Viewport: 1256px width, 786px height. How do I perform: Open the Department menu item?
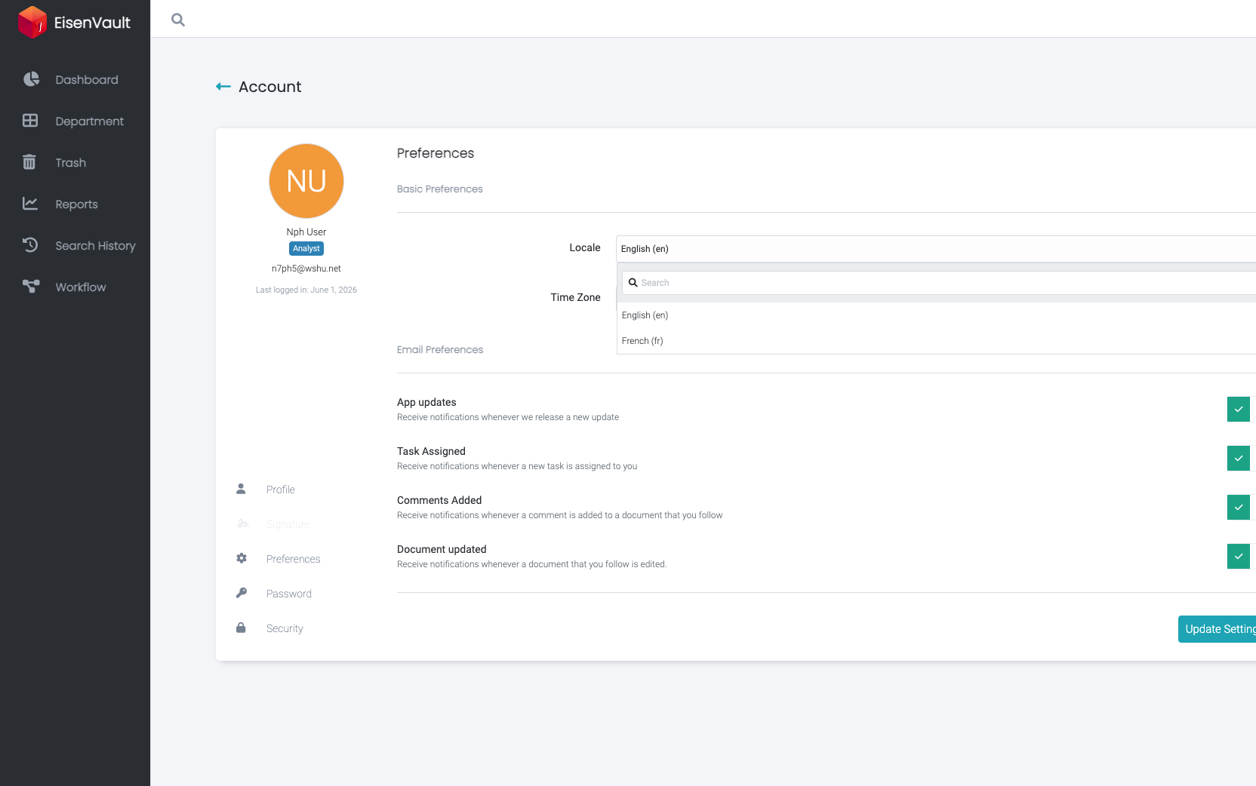coord(75,121)
